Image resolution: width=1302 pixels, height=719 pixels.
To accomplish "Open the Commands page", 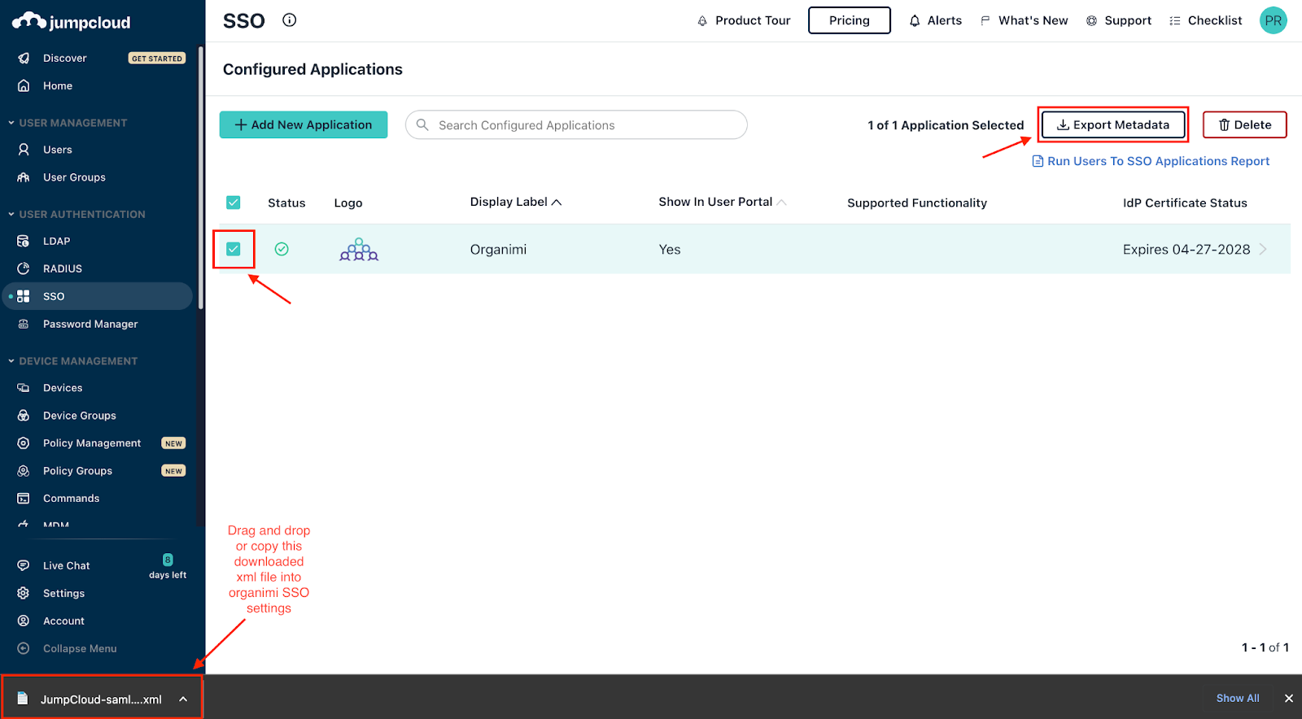I will pyautogui.click(x=71, y=499).
